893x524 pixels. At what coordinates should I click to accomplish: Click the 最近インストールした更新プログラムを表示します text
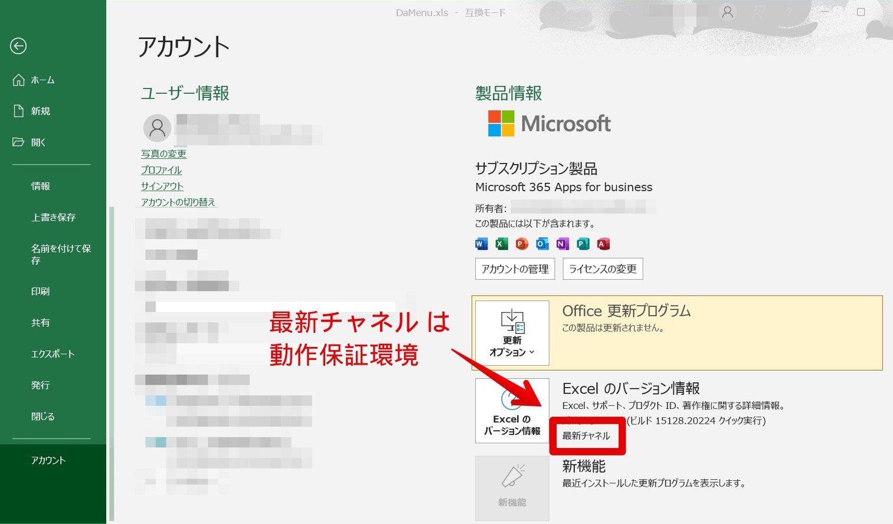point(654,483)
